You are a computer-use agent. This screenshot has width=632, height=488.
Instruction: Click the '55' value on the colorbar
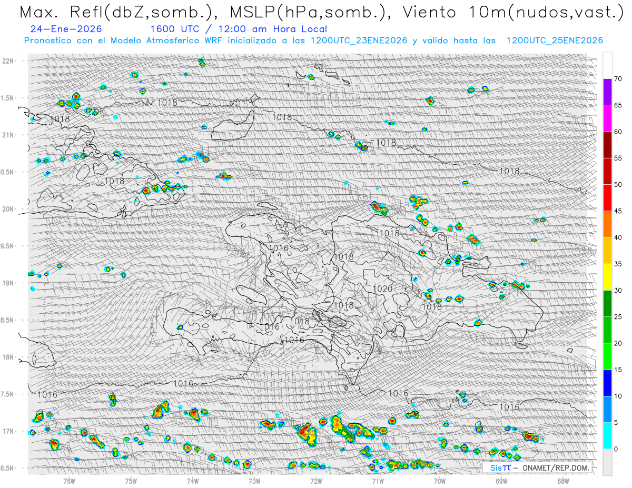[x=618, y=158]
